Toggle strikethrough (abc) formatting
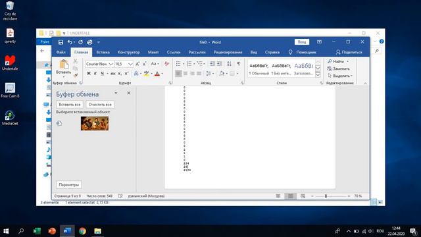This screenshot has height=237, width=421. 112,73
